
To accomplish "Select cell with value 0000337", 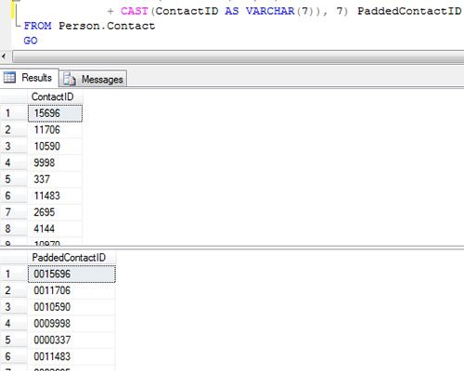I will click(71, 340).
